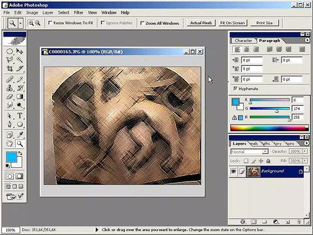Open the Image menu

tap(32, 12)
